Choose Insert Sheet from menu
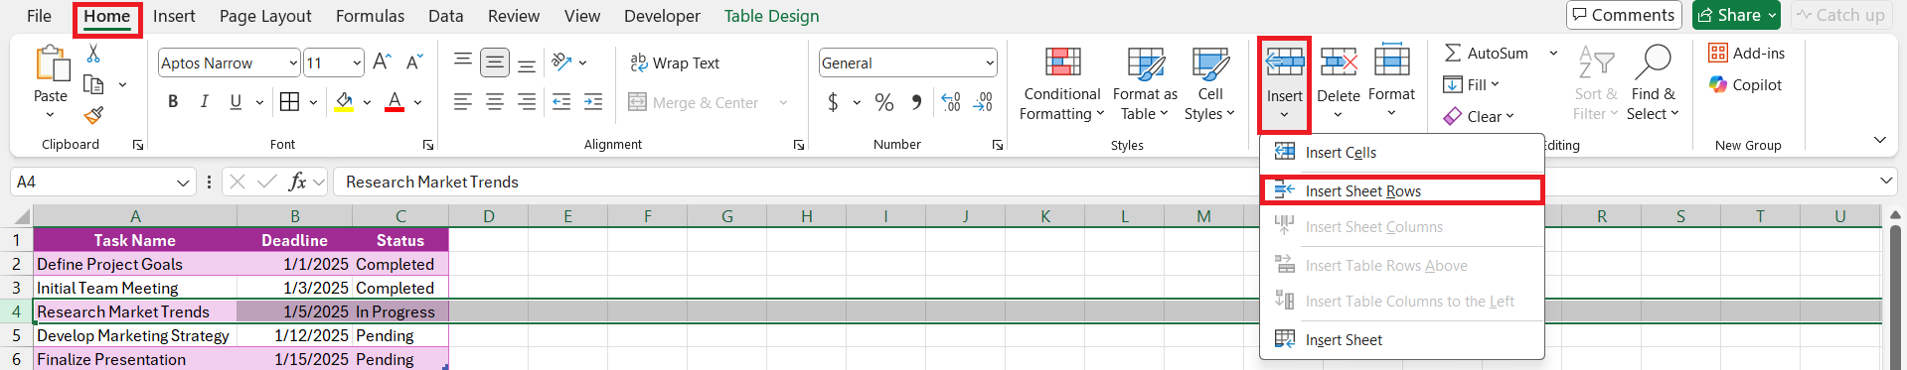Image resolution: width=1907 pixels, height=370 pixels. (x=1401, y=339)
